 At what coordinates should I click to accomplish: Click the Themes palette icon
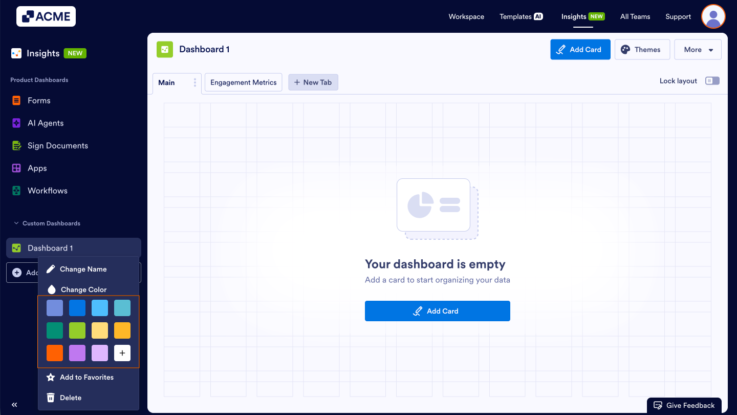pyautogui.click(x=625, y=49)
